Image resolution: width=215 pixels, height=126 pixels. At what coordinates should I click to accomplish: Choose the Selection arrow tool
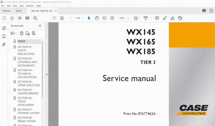click(89, 18)
